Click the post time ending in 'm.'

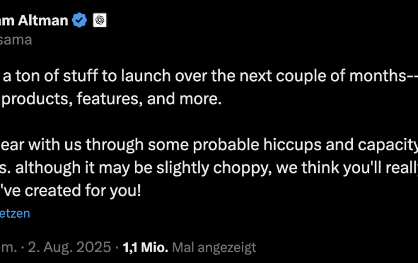coord(8,247)
